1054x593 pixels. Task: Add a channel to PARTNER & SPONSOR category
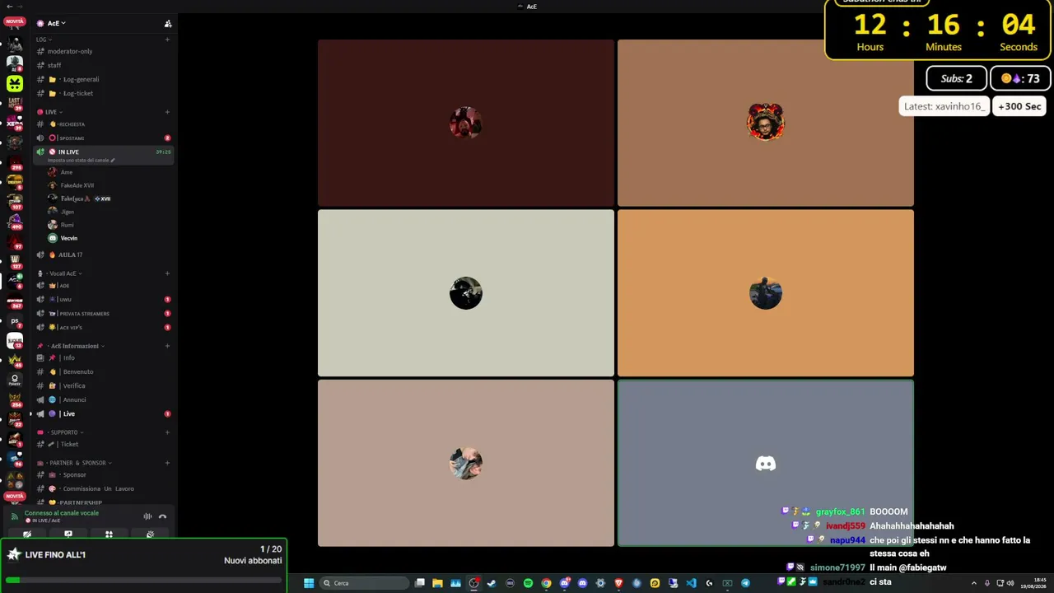(x=167, y=463)
